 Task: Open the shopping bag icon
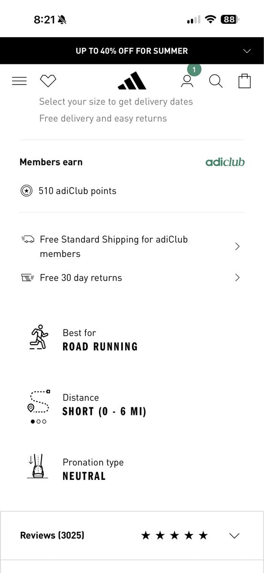tap(244, 81)
